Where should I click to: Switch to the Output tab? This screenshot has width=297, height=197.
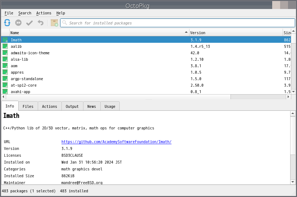(x=72, y=106)
